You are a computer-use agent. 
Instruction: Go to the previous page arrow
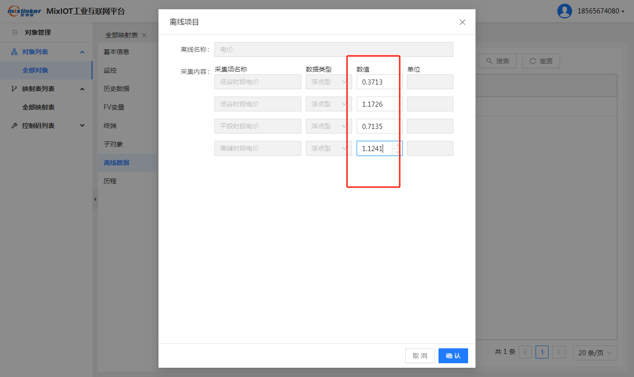(x=525, y=352)
